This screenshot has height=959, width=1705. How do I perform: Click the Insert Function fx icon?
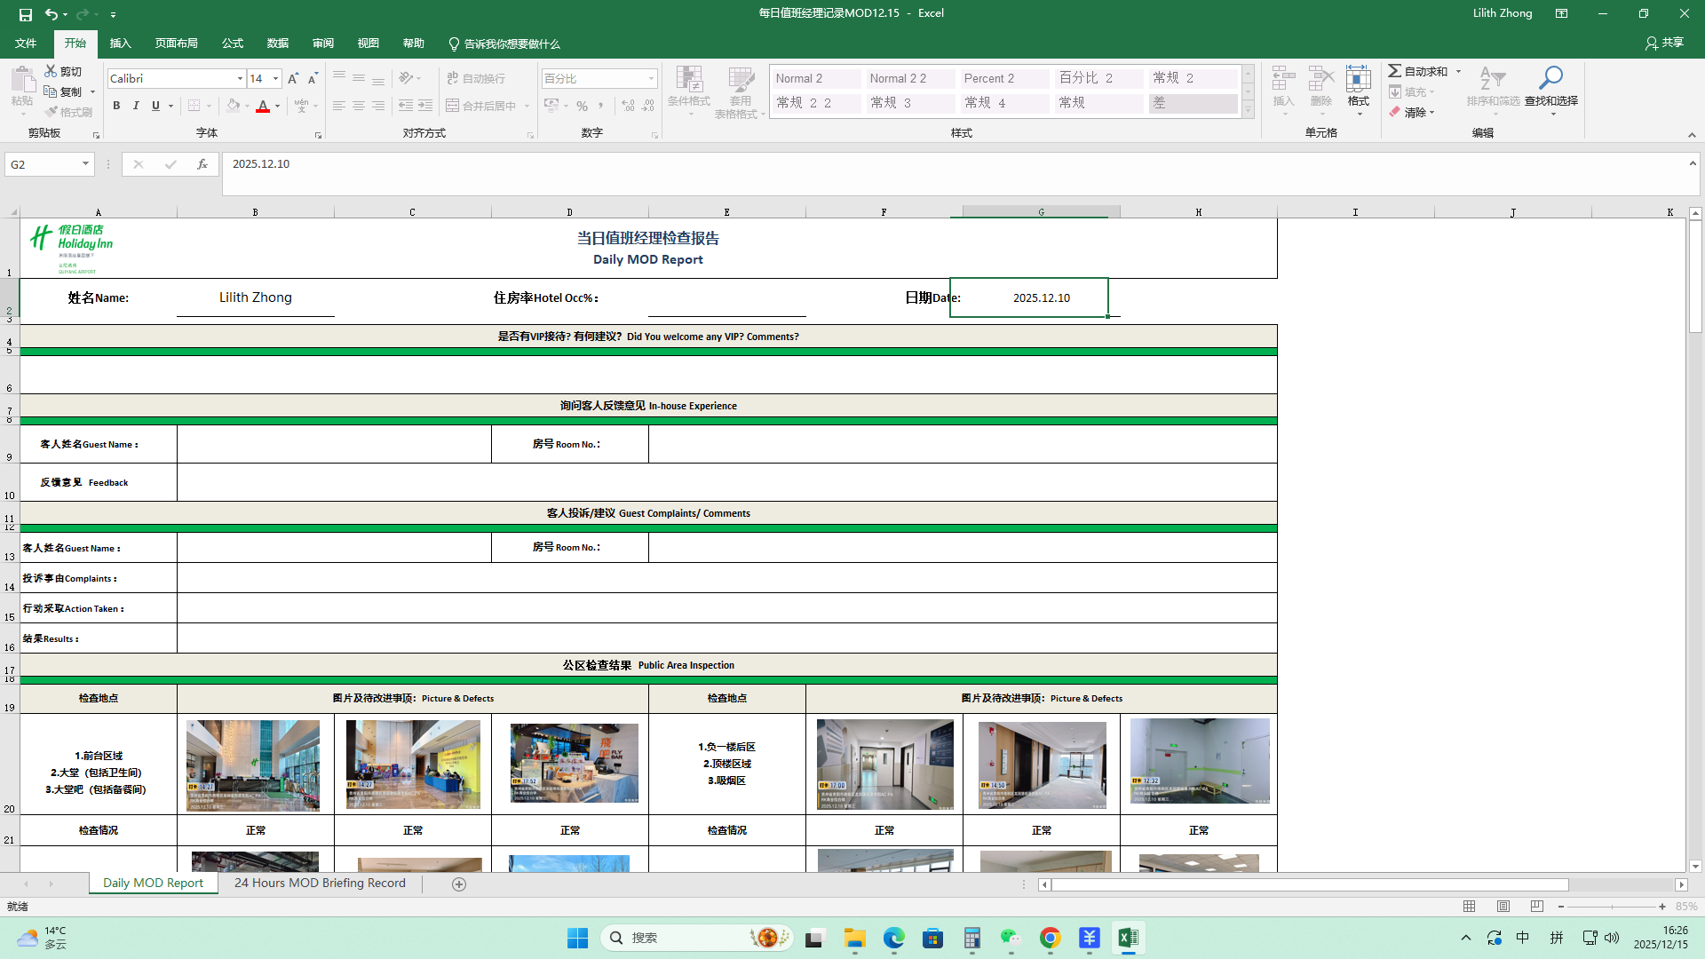[202, 164]
